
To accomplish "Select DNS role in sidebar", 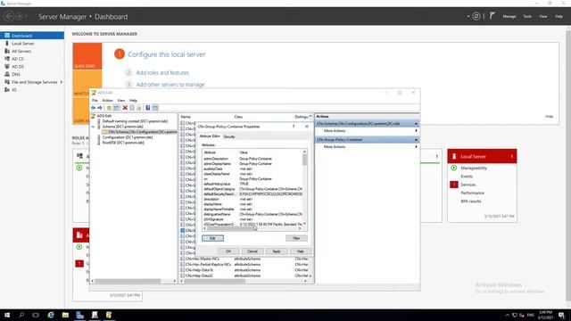I will [16, 74].
